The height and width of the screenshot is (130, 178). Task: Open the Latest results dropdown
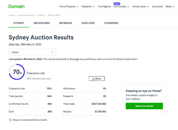tap(32, 52)
